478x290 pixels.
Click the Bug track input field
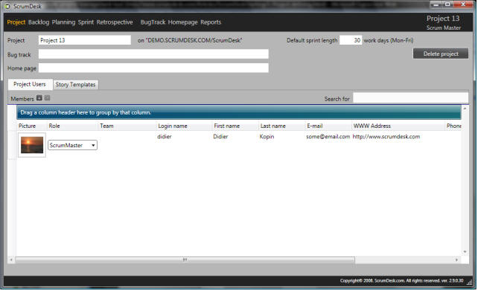coord(153,54)
